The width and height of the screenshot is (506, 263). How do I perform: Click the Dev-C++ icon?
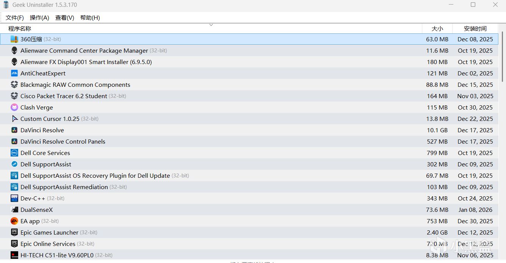pos(14,198)
